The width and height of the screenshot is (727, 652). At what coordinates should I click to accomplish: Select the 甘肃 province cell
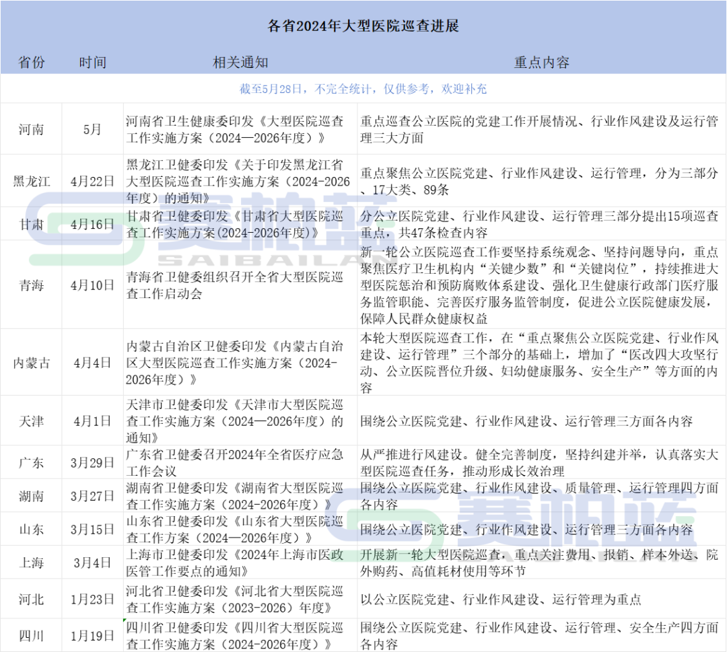pos(32,225)
